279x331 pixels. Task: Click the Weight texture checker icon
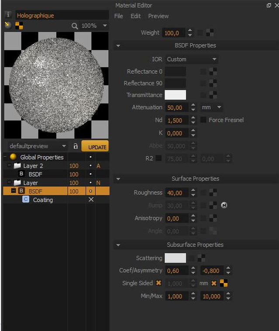click(x=210, y=33)
